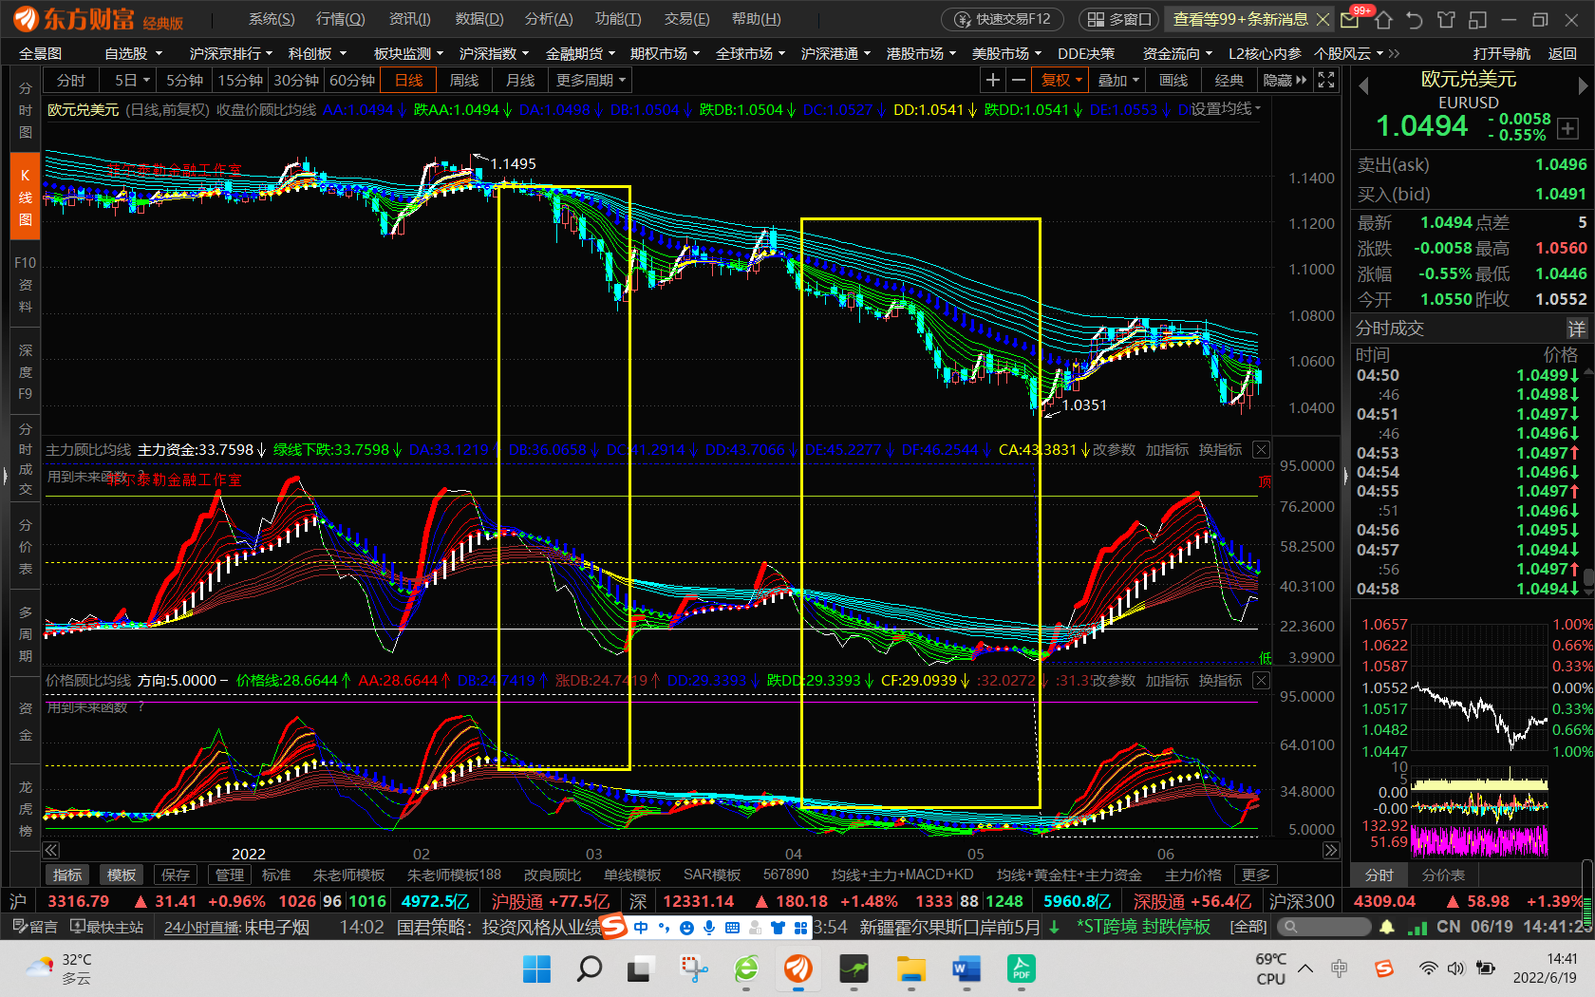The height and width of the screenshot is (997, 1595).
Task: Click 多窗口 button
Action: (1118, 19)
